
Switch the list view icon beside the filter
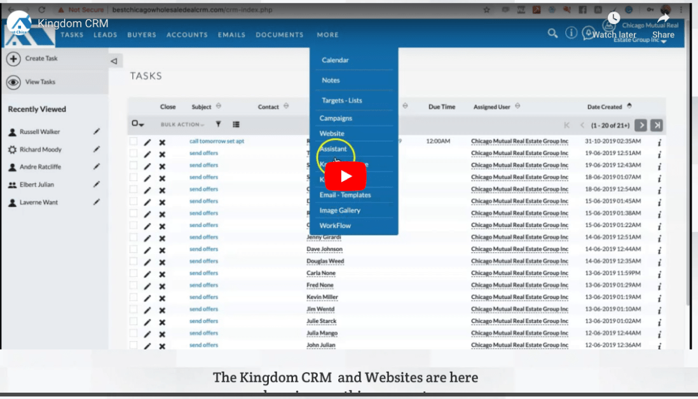click(x=236, y=125)
